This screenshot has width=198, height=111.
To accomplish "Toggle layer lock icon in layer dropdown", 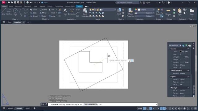I will tap(98, 10).
